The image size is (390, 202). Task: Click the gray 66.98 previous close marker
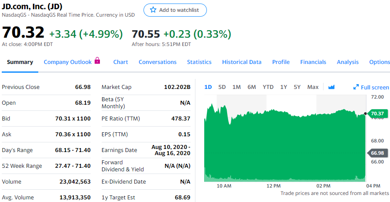377,153
